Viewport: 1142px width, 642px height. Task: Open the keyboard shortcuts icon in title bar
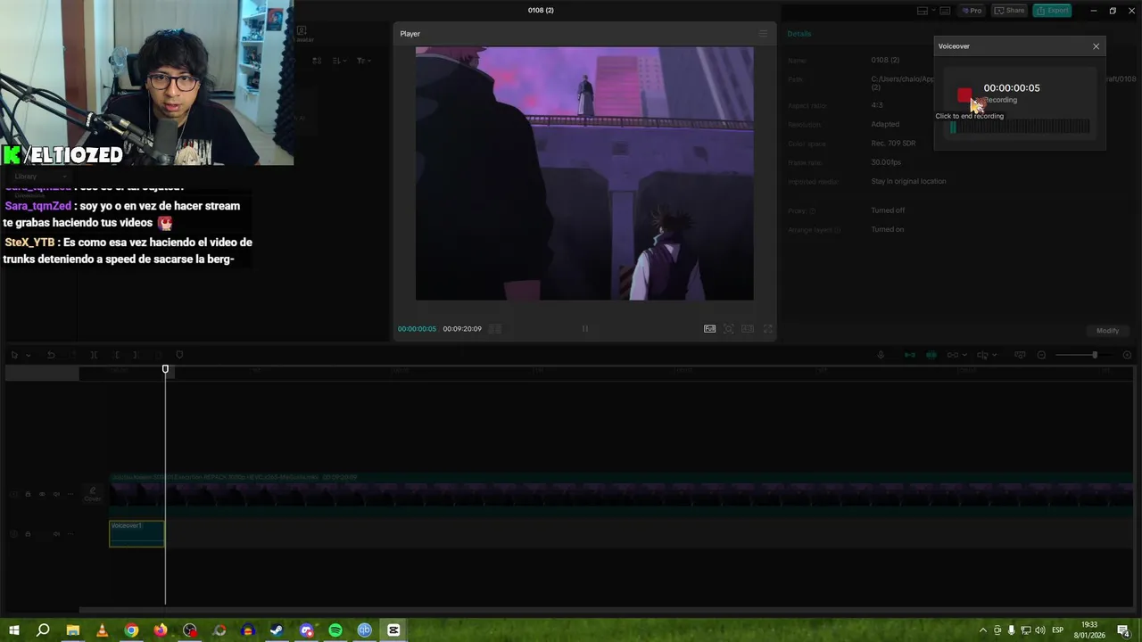945,11
